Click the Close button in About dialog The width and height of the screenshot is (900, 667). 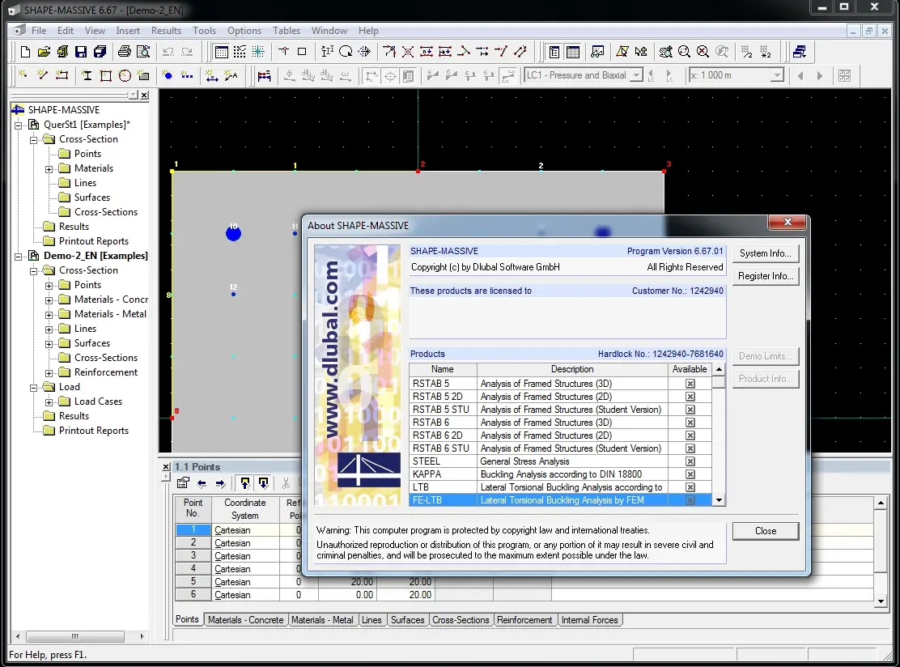click(x=765, y=531)
